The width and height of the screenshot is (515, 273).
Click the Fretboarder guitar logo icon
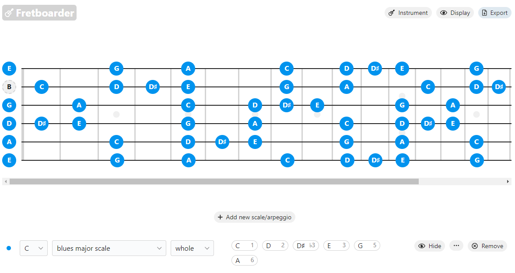coord(9,13)
